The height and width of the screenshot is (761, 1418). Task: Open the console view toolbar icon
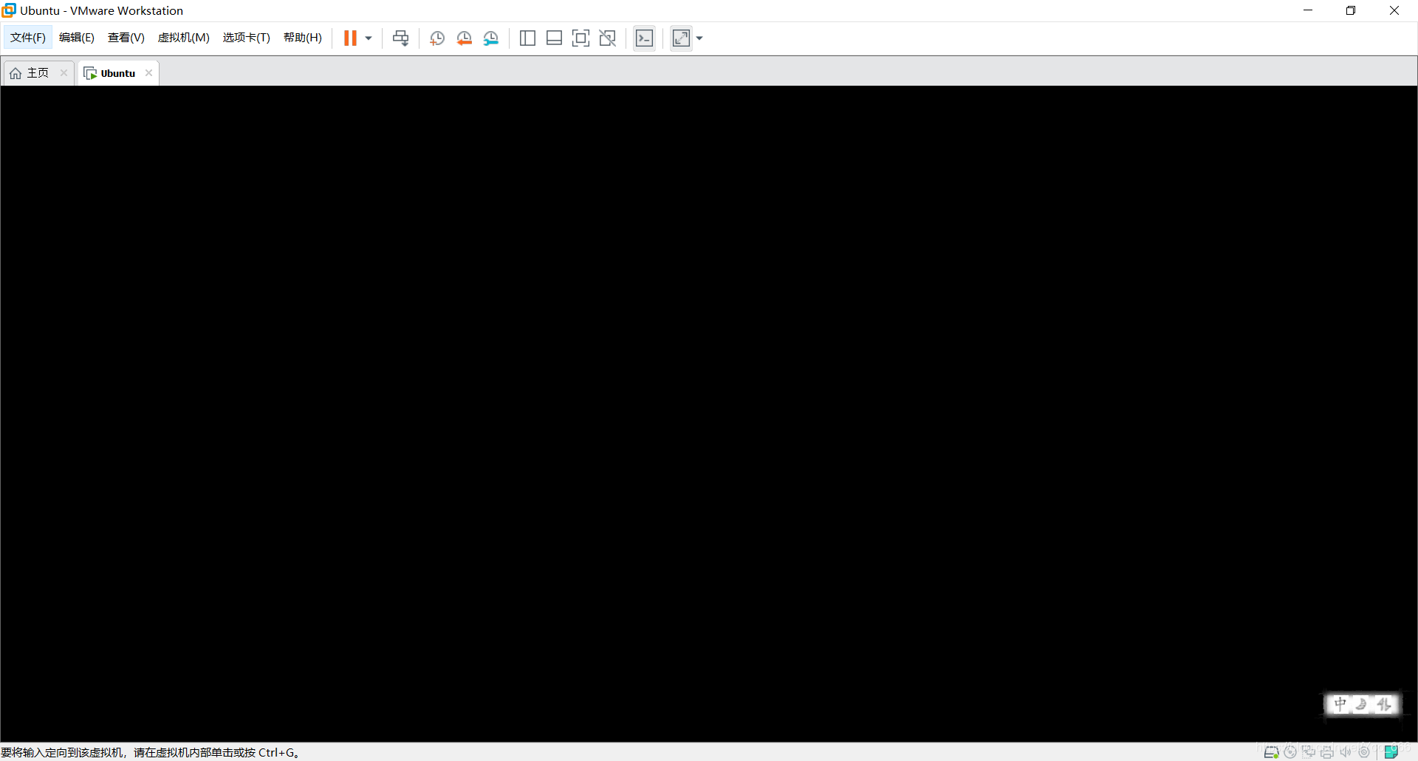645,38
